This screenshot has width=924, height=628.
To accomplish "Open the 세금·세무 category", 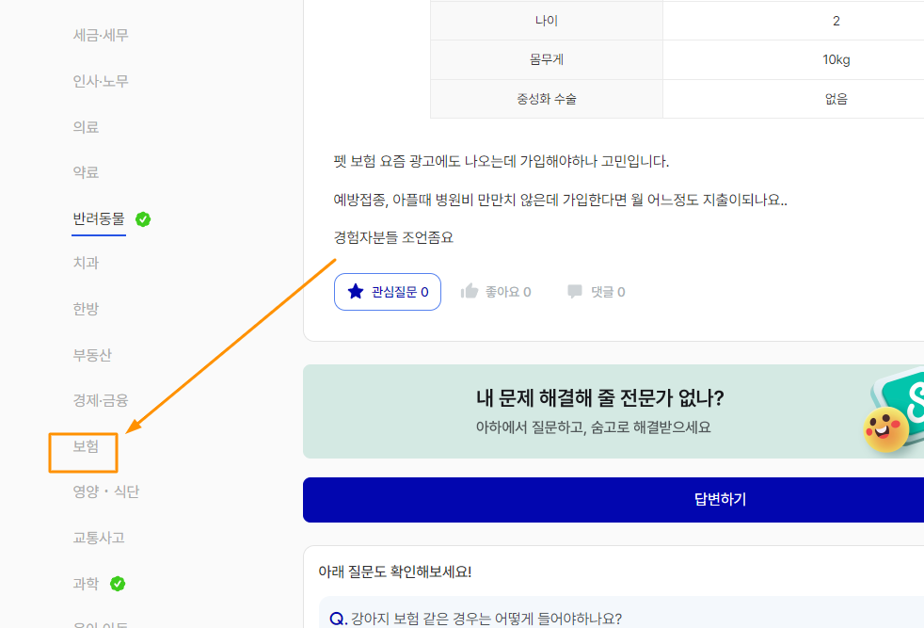I will point(101,36).
